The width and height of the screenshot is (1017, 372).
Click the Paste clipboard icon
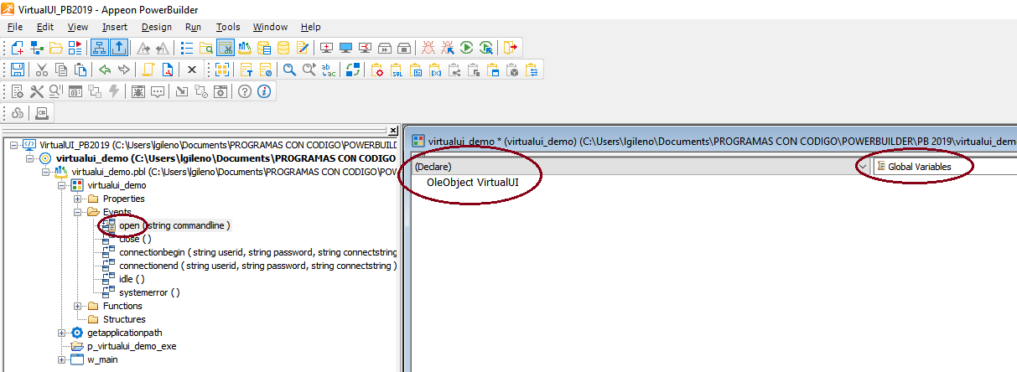pyautogui.click(x=80, y=70)
